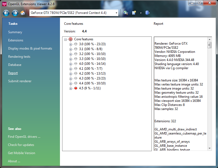The height and width of the screenshot is (168, 218).
Task: Expand the 4.0 features node
Action: tap(71, 64)
